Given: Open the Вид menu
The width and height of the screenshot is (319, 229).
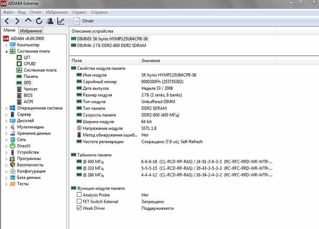Looking at the screenshot, I should [21, 12].
